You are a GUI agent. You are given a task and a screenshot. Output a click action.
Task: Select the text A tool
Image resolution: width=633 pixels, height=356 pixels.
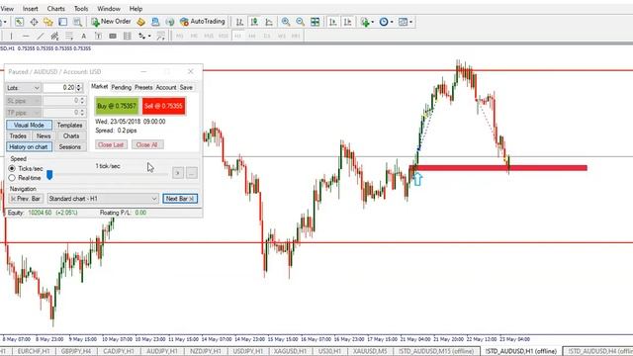[x=83, y=36]
